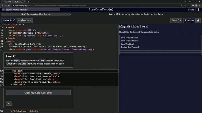Click the address bar URL
The width and height of the screenshot is (202, 113).
[51, 6]
